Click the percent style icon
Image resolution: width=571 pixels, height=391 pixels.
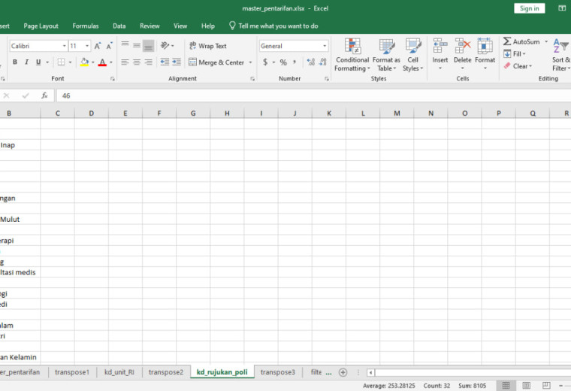pos(283,62)
